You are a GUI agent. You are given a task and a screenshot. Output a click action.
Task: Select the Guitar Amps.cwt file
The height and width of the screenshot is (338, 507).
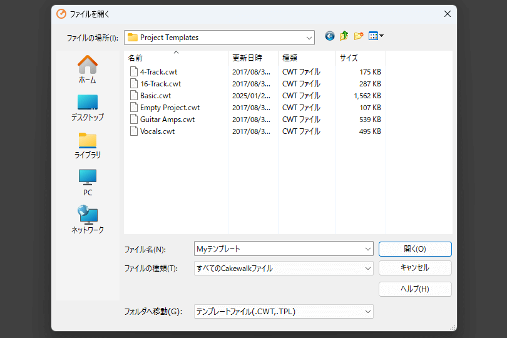coord(167,120)
